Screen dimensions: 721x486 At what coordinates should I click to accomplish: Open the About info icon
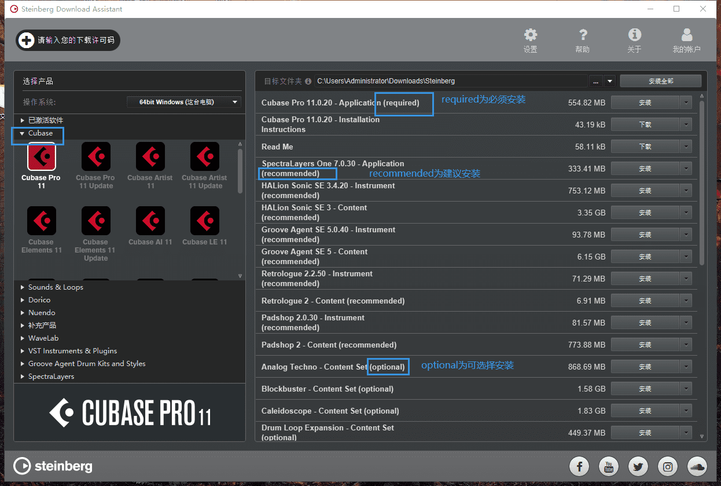pos(634,35)
